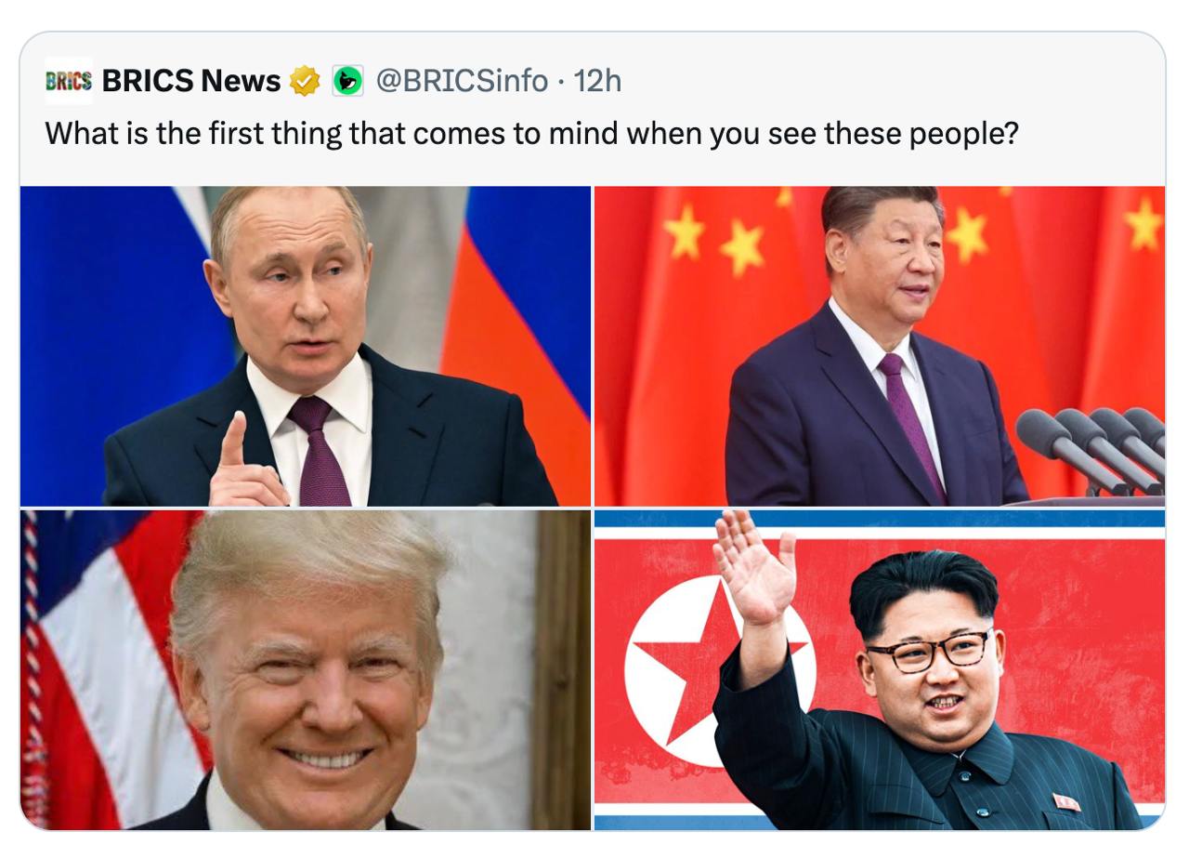The image size is (1189, 845).
Task: Click the gold verified checkmark badge
Action: click(x=304, y=82)
